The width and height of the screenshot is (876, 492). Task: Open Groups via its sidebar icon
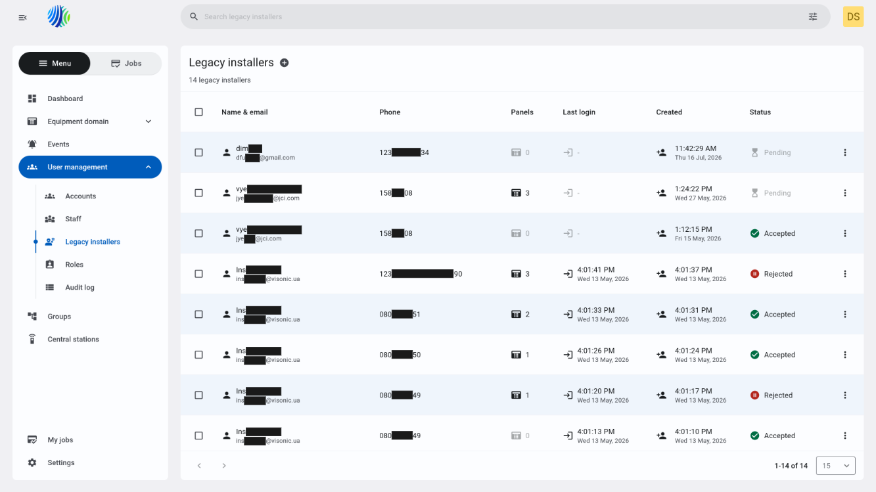32,316
